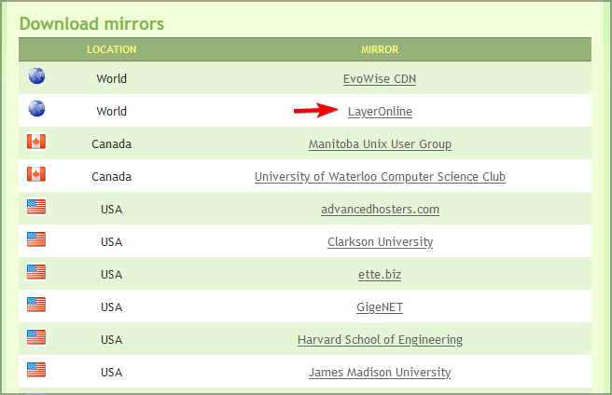Click the USA flag beside advancedhosters.com
Image resolution: width=612 pixels, height=395 pixels.
click(36, 208)
